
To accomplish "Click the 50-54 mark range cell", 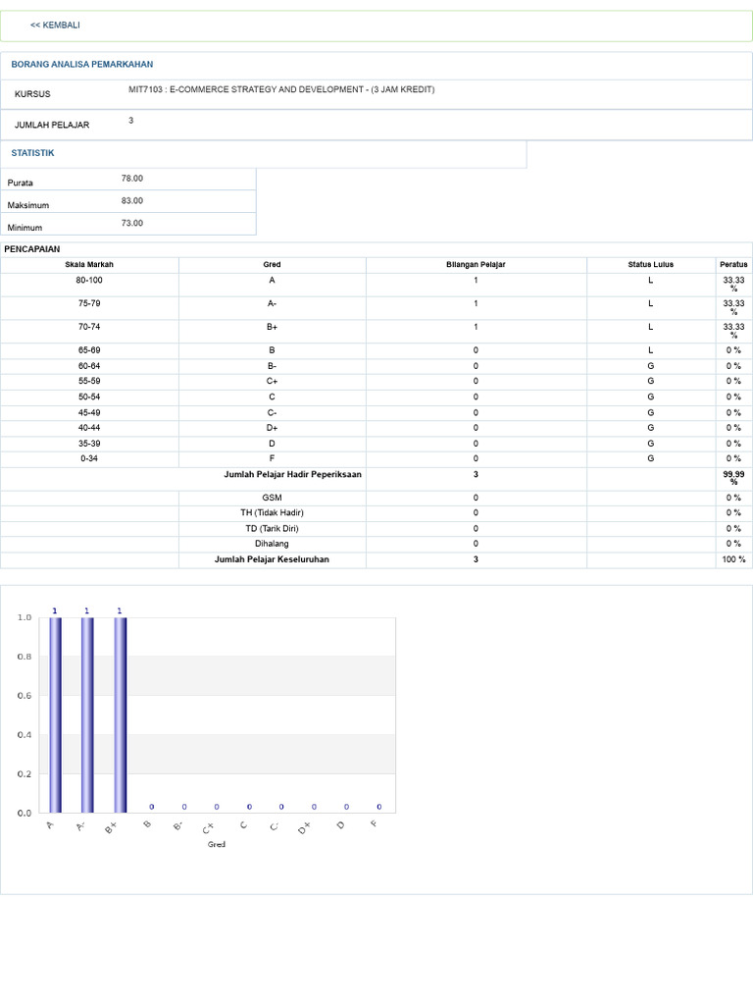I will coord(89,397).
